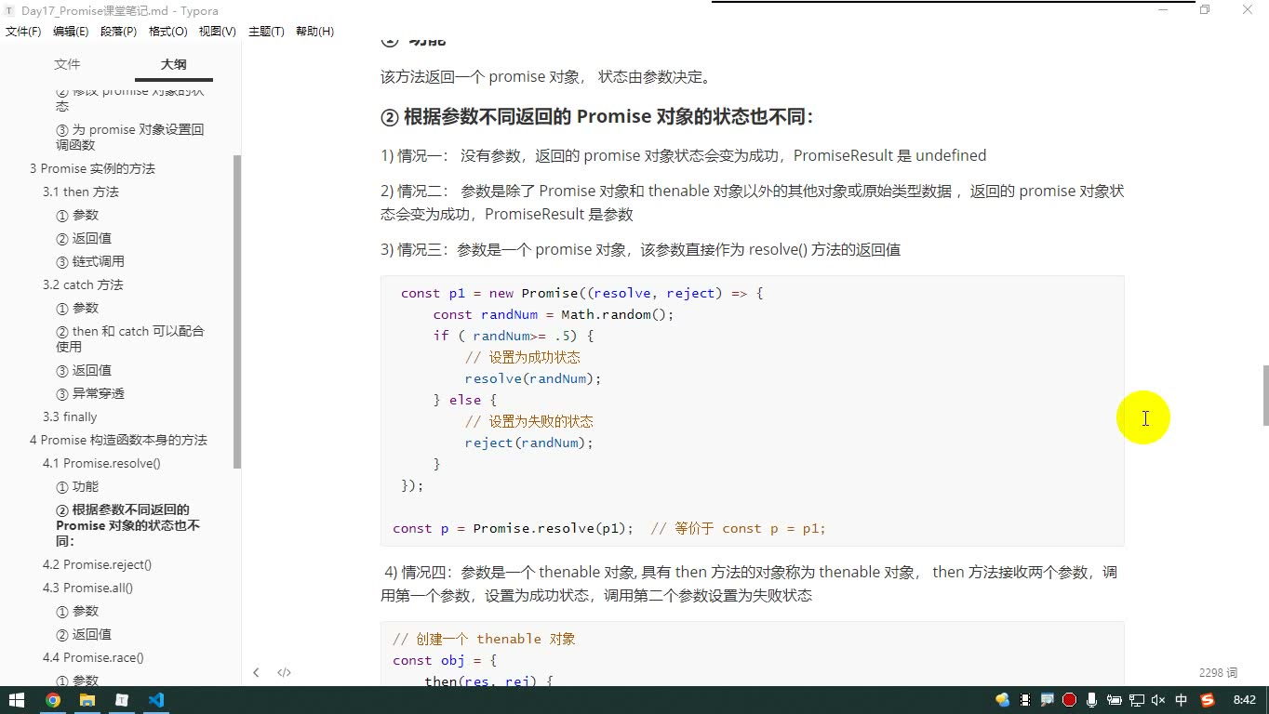Navigate to outline item 4.1 Promise.resolve()

click(x=101, y=463)
